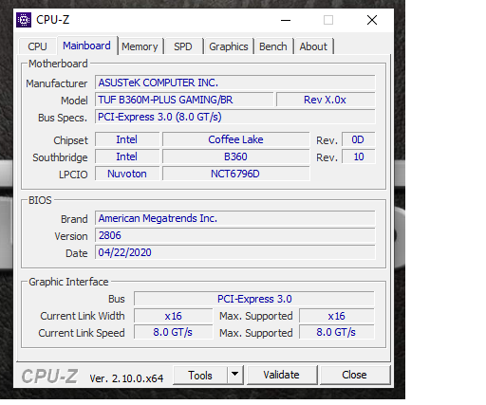This screenshot has height=405, width=486.
Task: Click the Rev X.0x field
Action: tap(326, 100)
